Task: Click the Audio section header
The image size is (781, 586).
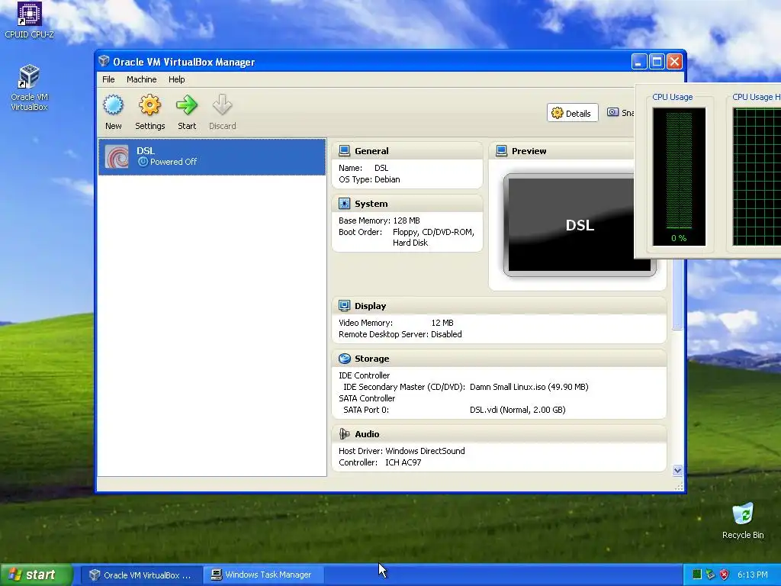Action: (x=499, y=434)
